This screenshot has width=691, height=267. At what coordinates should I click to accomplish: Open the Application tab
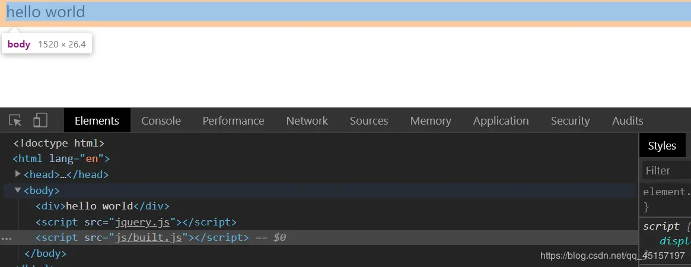(501, 120)
